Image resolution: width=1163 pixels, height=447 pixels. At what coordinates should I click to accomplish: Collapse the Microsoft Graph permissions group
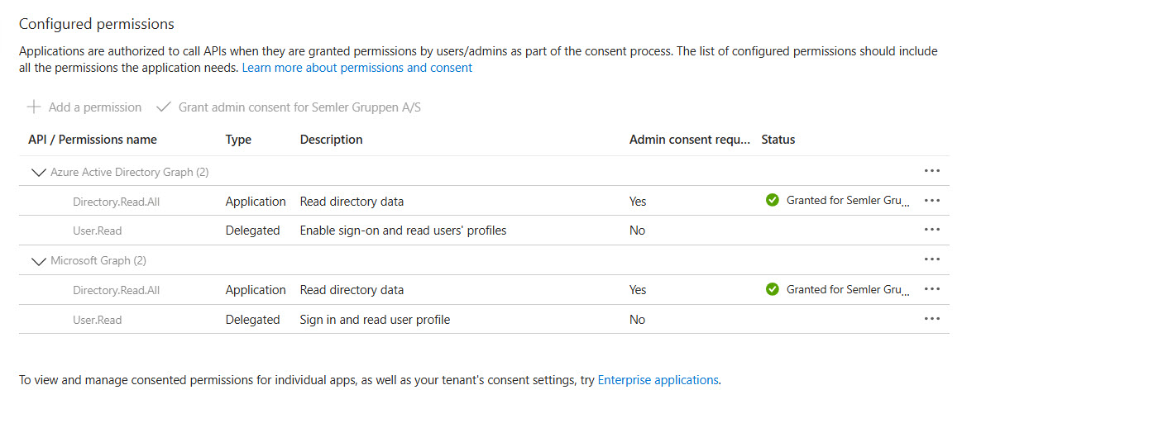coord(38,261)
